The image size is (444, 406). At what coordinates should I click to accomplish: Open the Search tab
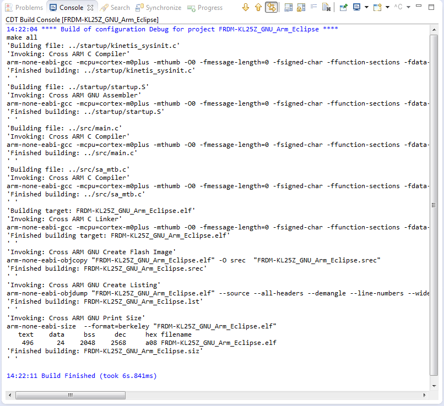point(116,8)
